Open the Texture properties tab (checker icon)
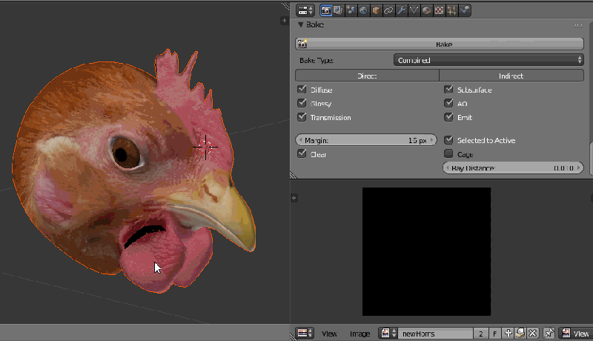This screenshot has width=593, height=341. click(439, 10)
